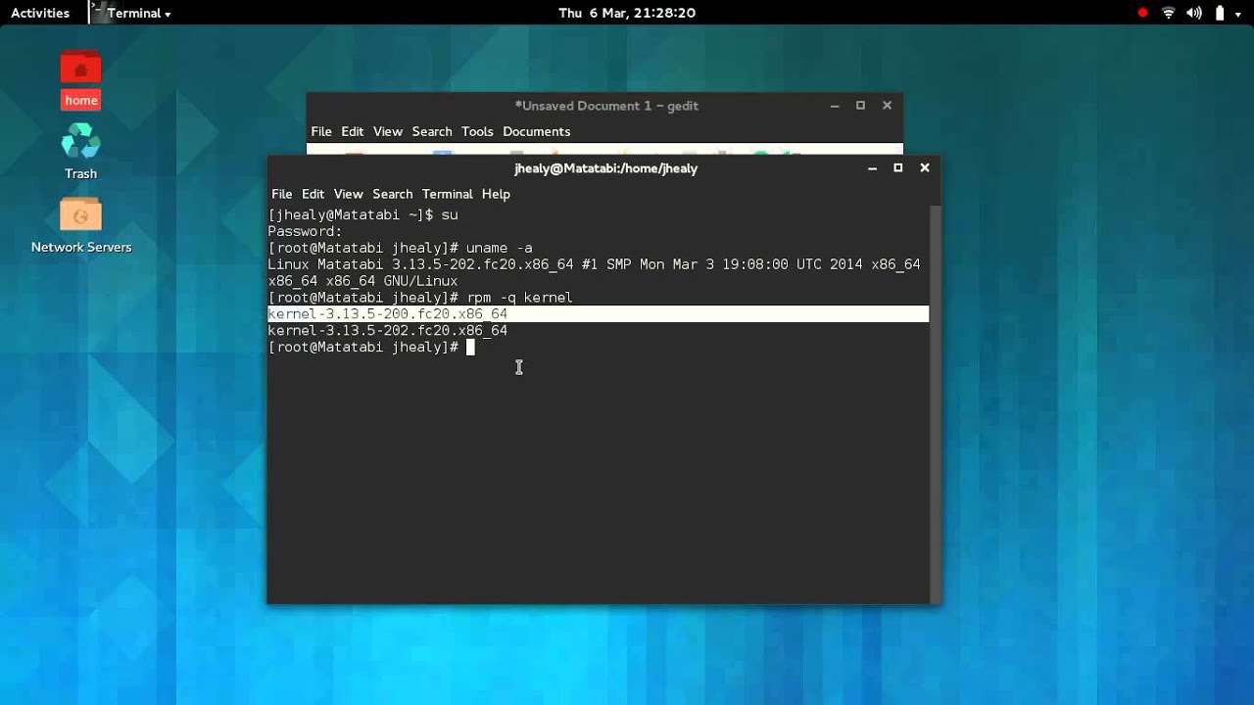The image size is (1254, 705).
Task: Open Search menu in the gedit window
Action: 432,131
